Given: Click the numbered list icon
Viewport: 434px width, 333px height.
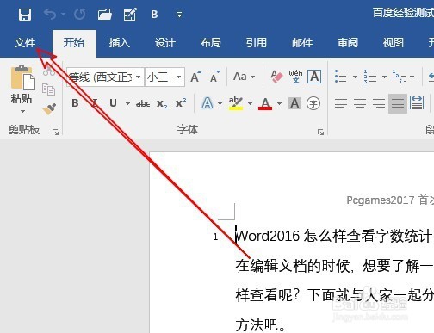Looking at the screenshot, I should pyautogui.click(x=370, y=77).
